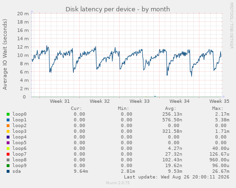
Task: Click sda average value '9.53m'
Action: click(175, 171)
